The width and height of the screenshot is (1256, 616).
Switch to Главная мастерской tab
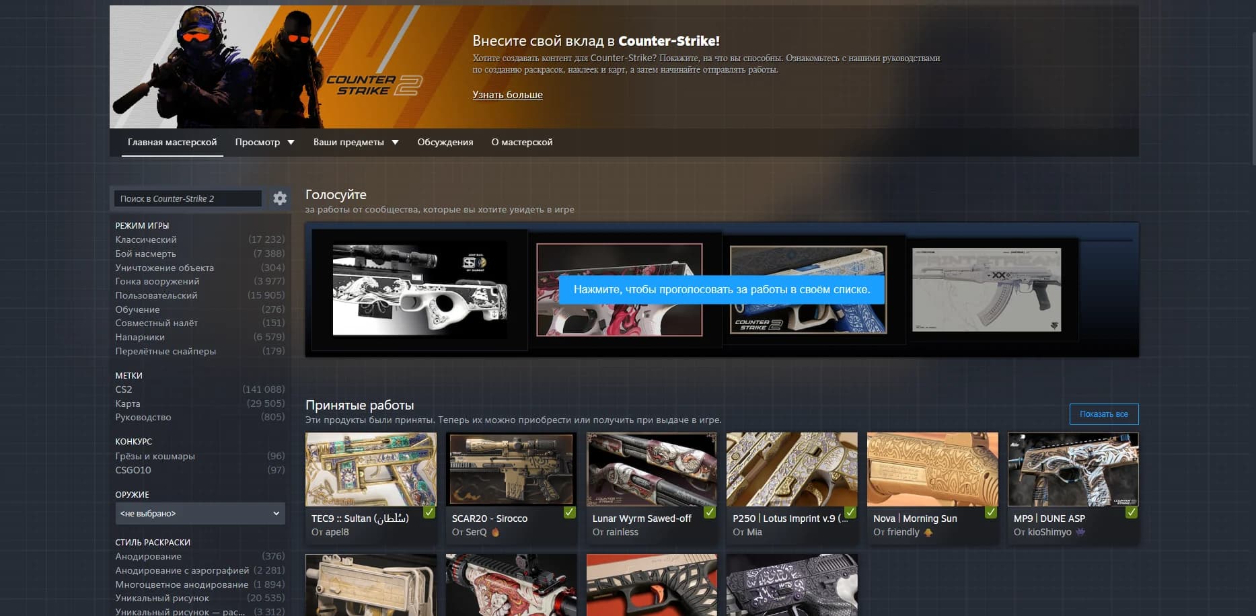point(172,143)
